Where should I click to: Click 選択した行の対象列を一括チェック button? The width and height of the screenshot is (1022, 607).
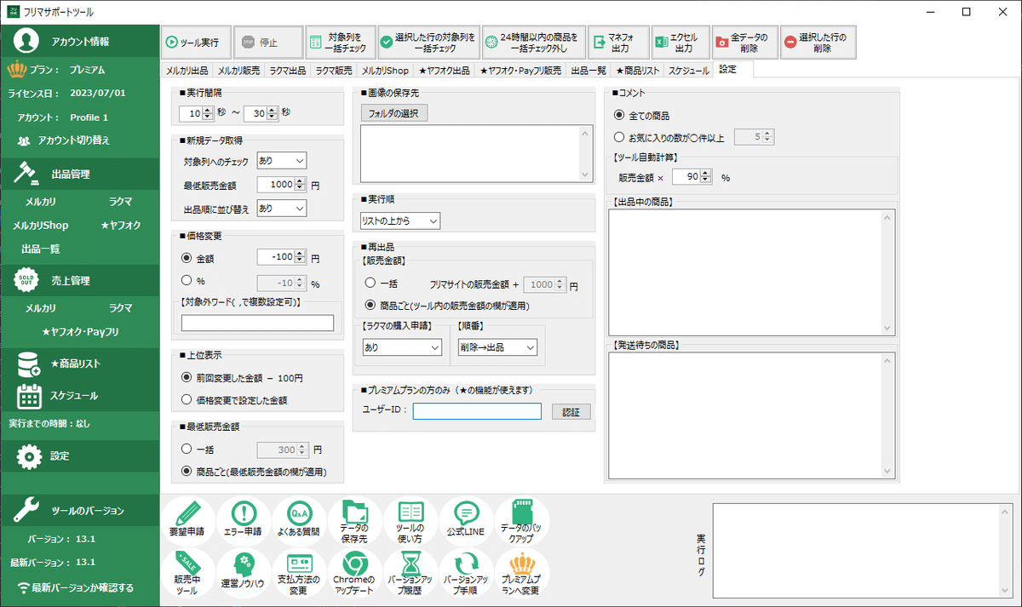[428, 42]
